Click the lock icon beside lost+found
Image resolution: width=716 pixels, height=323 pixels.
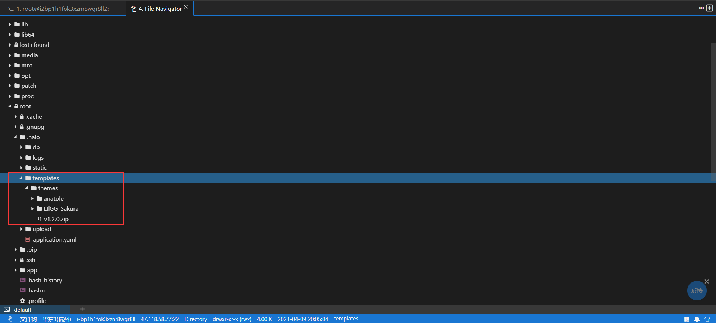coord(16,45)
